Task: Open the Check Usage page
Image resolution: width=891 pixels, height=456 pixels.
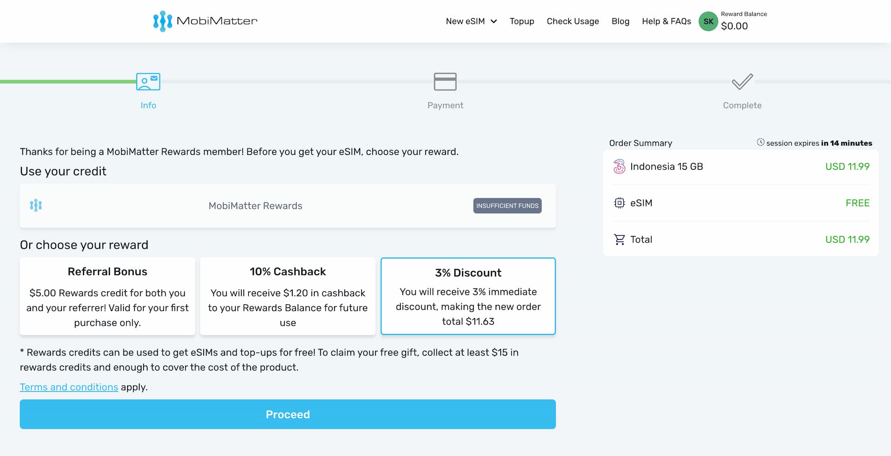Action: (x=573, y=21)
